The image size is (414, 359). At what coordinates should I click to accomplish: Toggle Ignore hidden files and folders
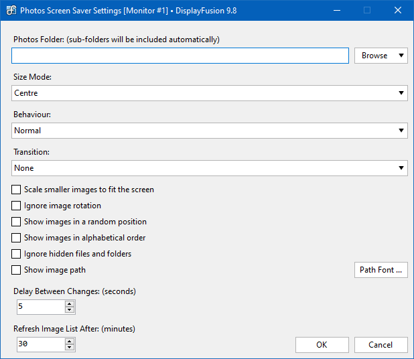(x=16, y=254)
